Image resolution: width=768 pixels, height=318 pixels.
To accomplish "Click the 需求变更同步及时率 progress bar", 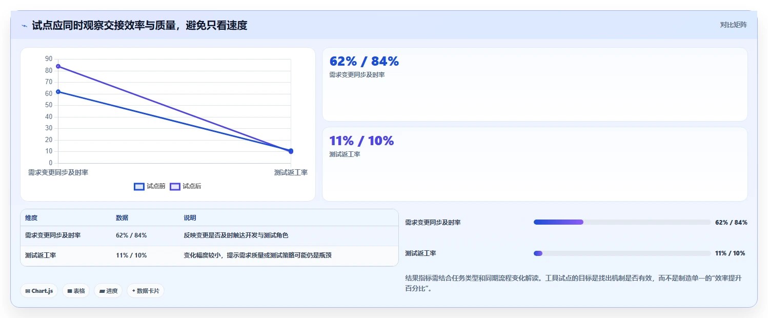I will [x=622, y=222].
